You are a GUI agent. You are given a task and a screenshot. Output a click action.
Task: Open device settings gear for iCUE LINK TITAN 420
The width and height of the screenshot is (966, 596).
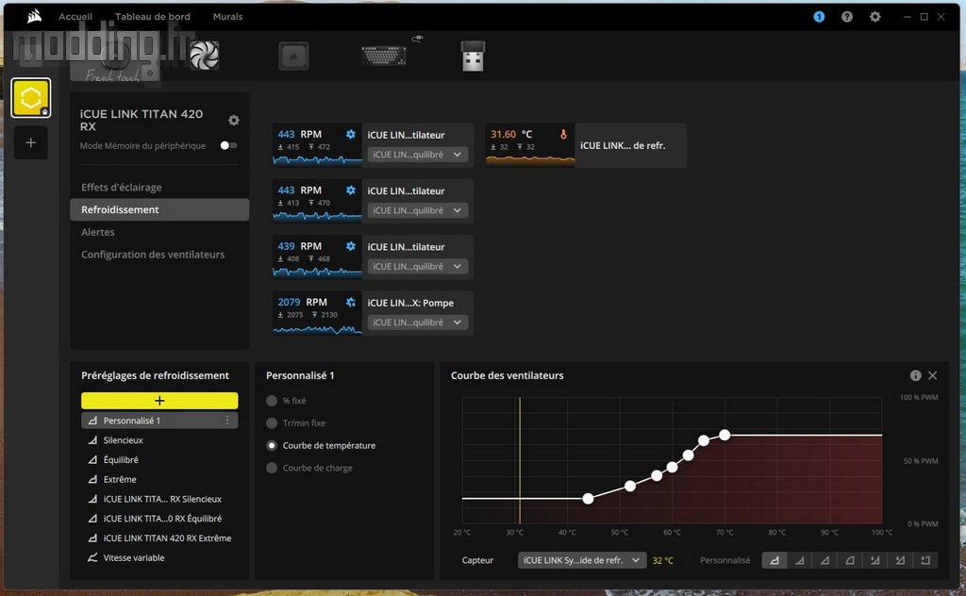(x=234, y=120)
